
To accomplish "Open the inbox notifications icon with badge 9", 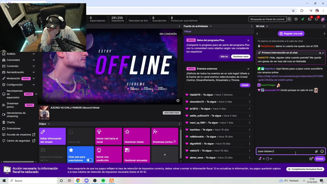I will click(x=310, y=19).
